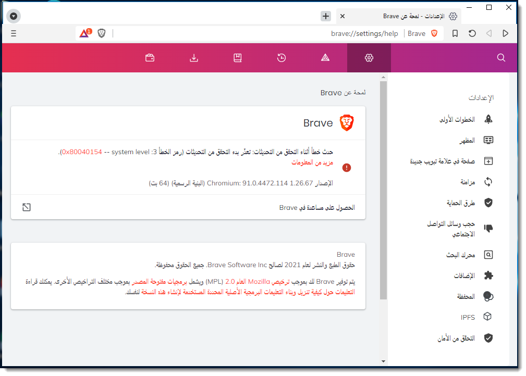Viewport: 526px width, 376px height.
Task: Click مزيد من المعلومات link
Action: coord(312,162)
